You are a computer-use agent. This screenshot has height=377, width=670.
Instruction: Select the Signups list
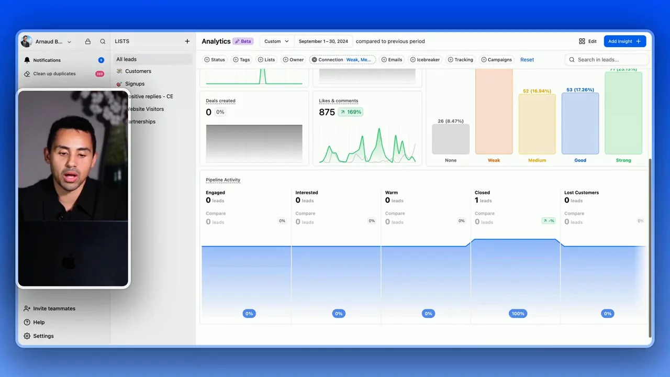135,84
